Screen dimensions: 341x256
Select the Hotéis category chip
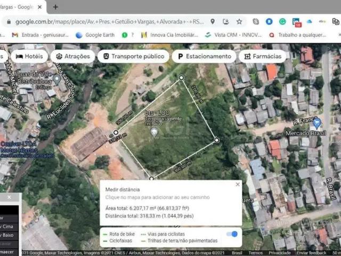coord(30,56)
